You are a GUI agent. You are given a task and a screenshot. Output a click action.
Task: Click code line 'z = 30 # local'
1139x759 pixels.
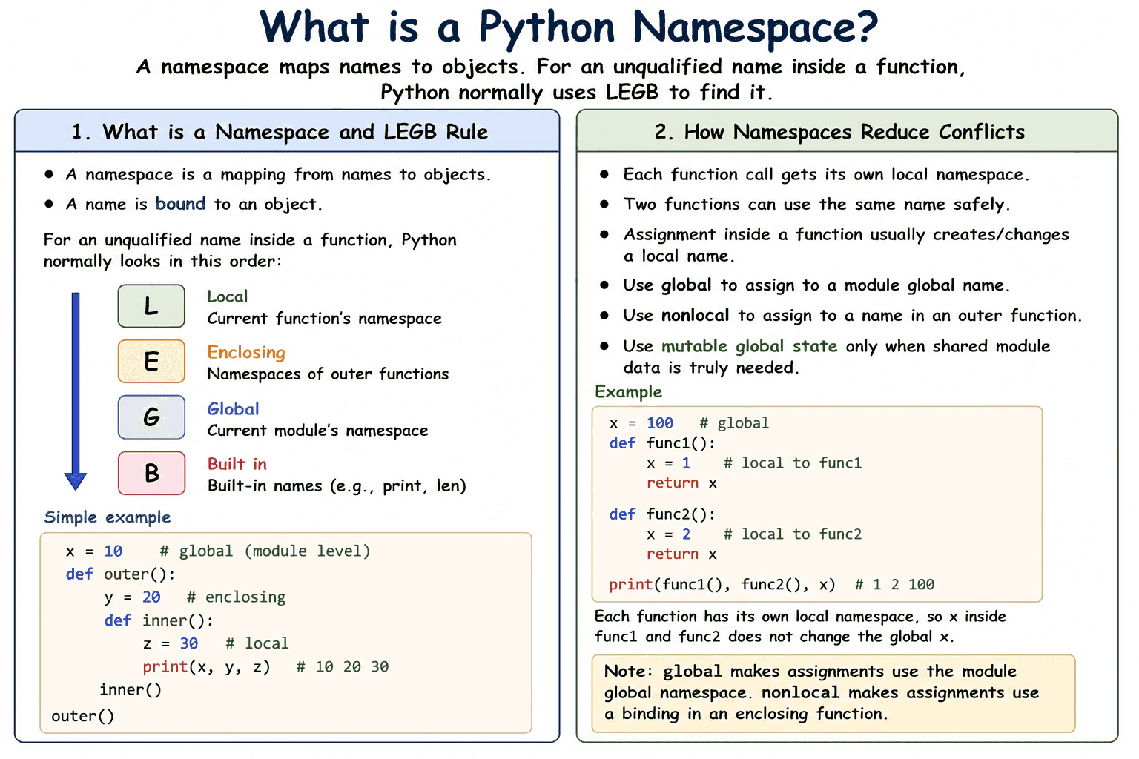click(216, 643)
